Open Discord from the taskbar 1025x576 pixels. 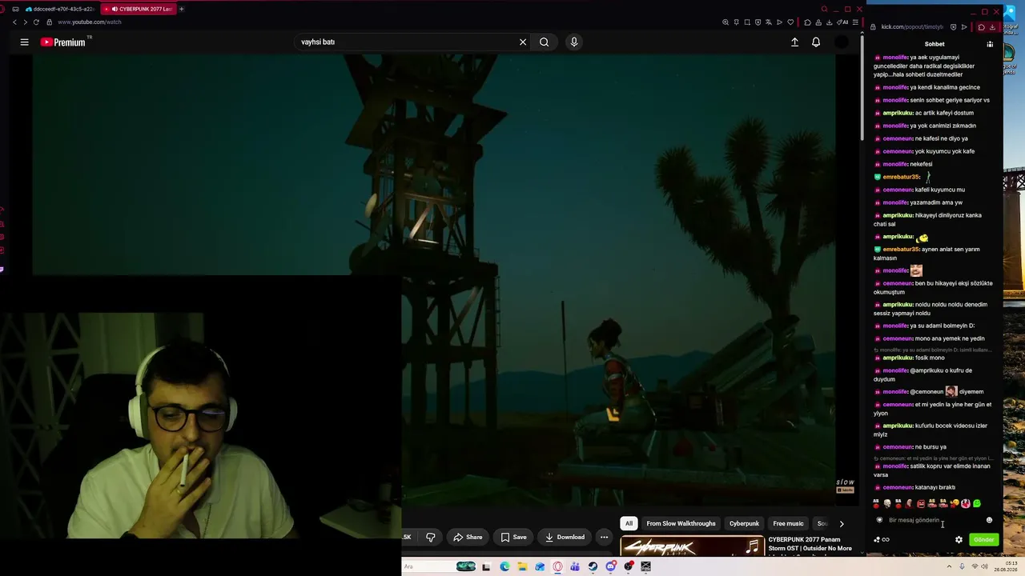click(610, 566)
